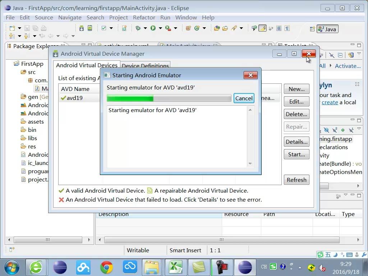Open the File menu
Screen dimensions: 368x276
[10, 17]
